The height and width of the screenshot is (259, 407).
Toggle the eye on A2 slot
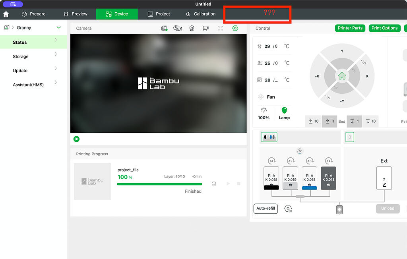291,185
